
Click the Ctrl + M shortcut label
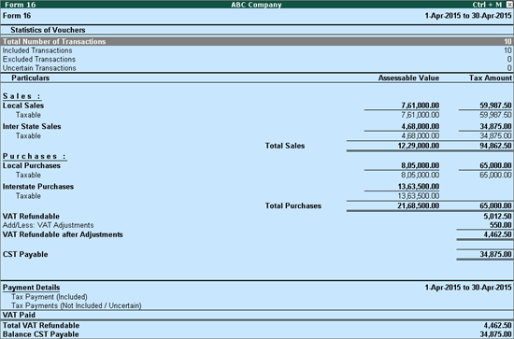(x=487, y=5)
